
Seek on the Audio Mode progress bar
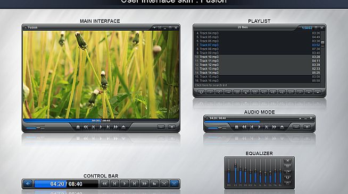pyautogui.click(x=259, y=121)
